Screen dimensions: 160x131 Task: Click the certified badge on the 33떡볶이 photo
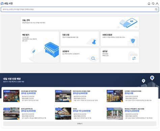click(x=110, y=91)
